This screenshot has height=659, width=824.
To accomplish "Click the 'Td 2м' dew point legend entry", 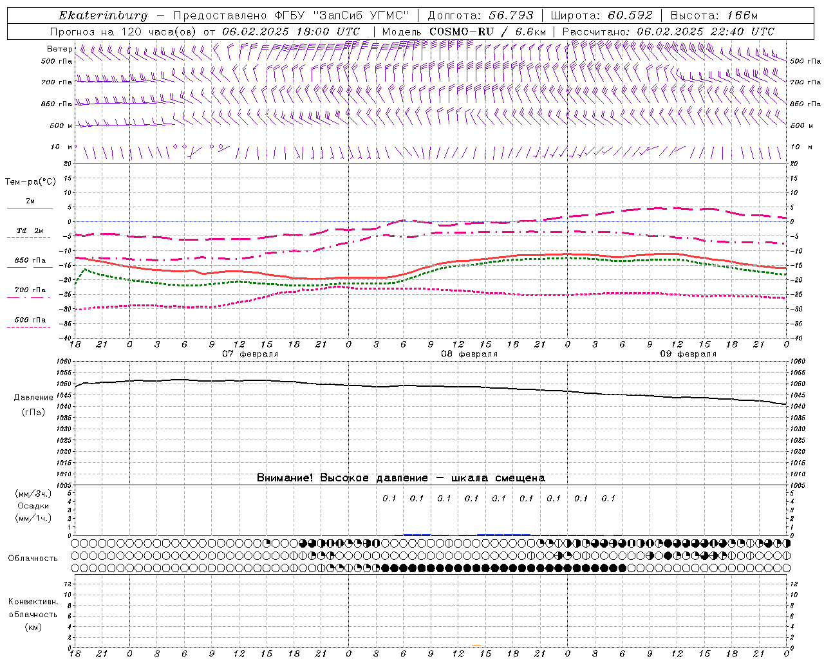I will pyautogui.click(x=30, y=230).
